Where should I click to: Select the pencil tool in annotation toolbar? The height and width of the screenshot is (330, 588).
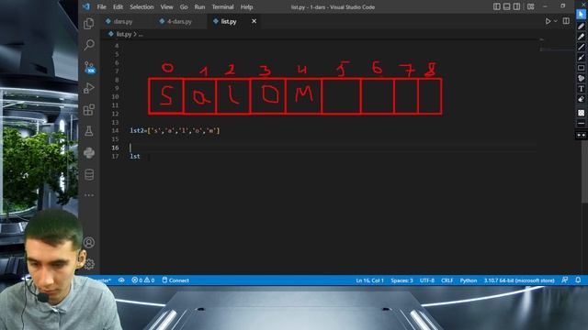click(x=581, y=27)
